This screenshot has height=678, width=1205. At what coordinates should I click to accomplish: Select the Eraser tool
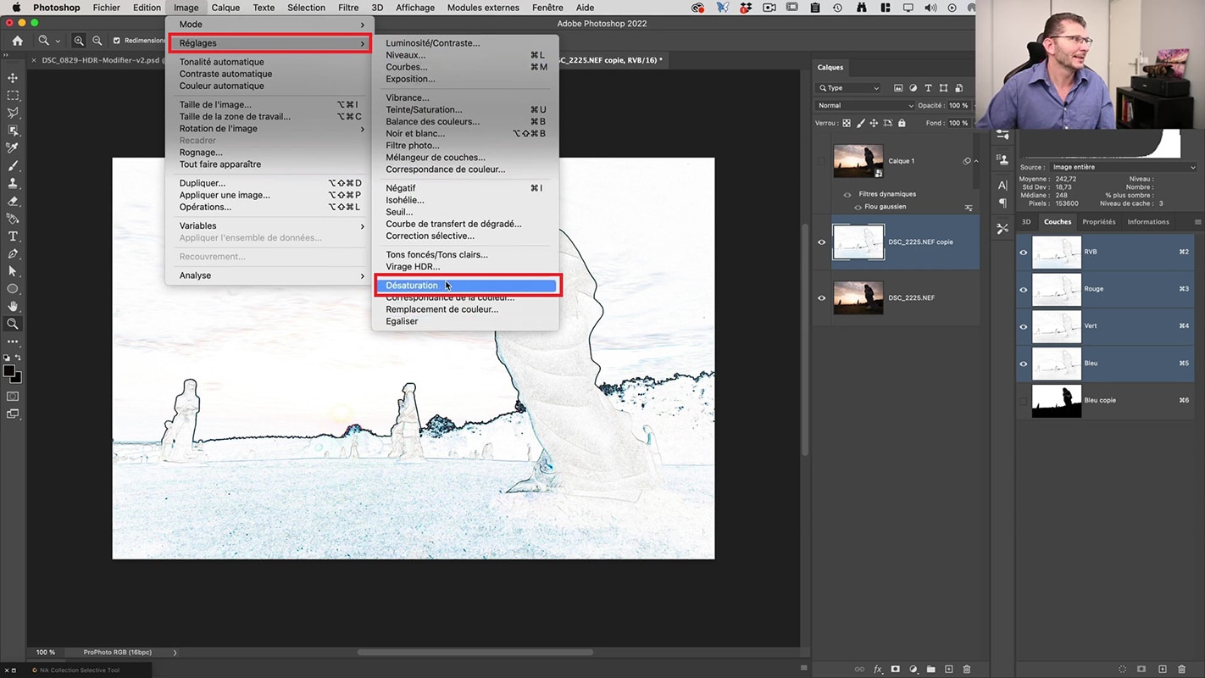(13, 201)
